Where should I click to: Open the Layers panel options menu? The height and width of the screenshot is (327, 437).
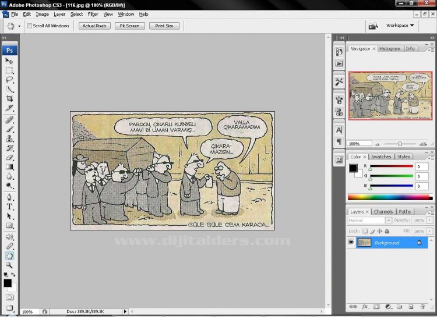(x=431, y=212)
